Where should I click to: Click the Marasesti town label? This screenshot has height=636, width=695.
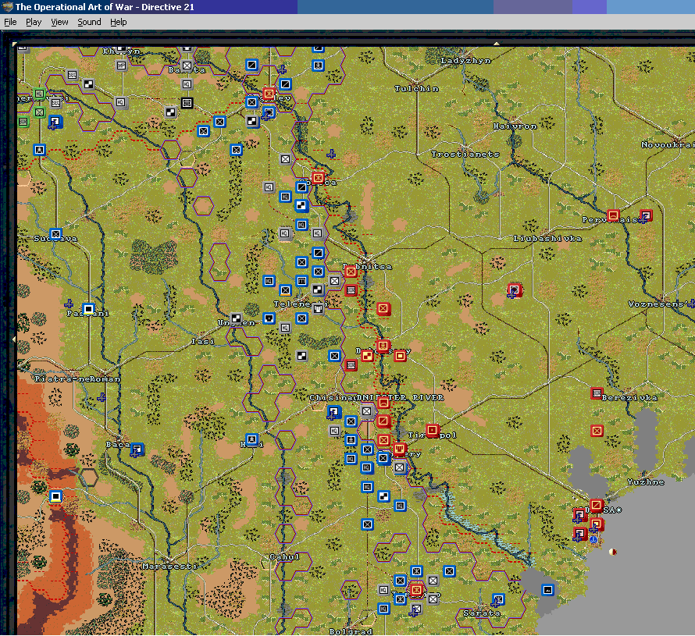pos(169,566)
